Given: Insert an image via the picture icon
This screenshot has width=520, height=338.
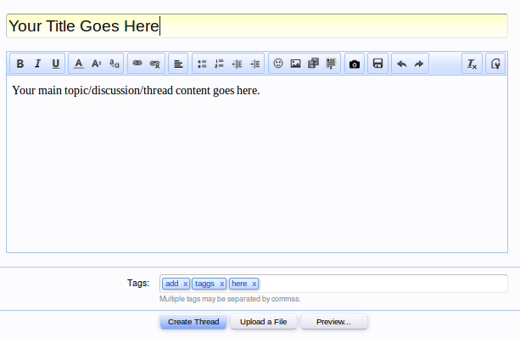Looking at the screenshot, I should (x=295, y=64).
